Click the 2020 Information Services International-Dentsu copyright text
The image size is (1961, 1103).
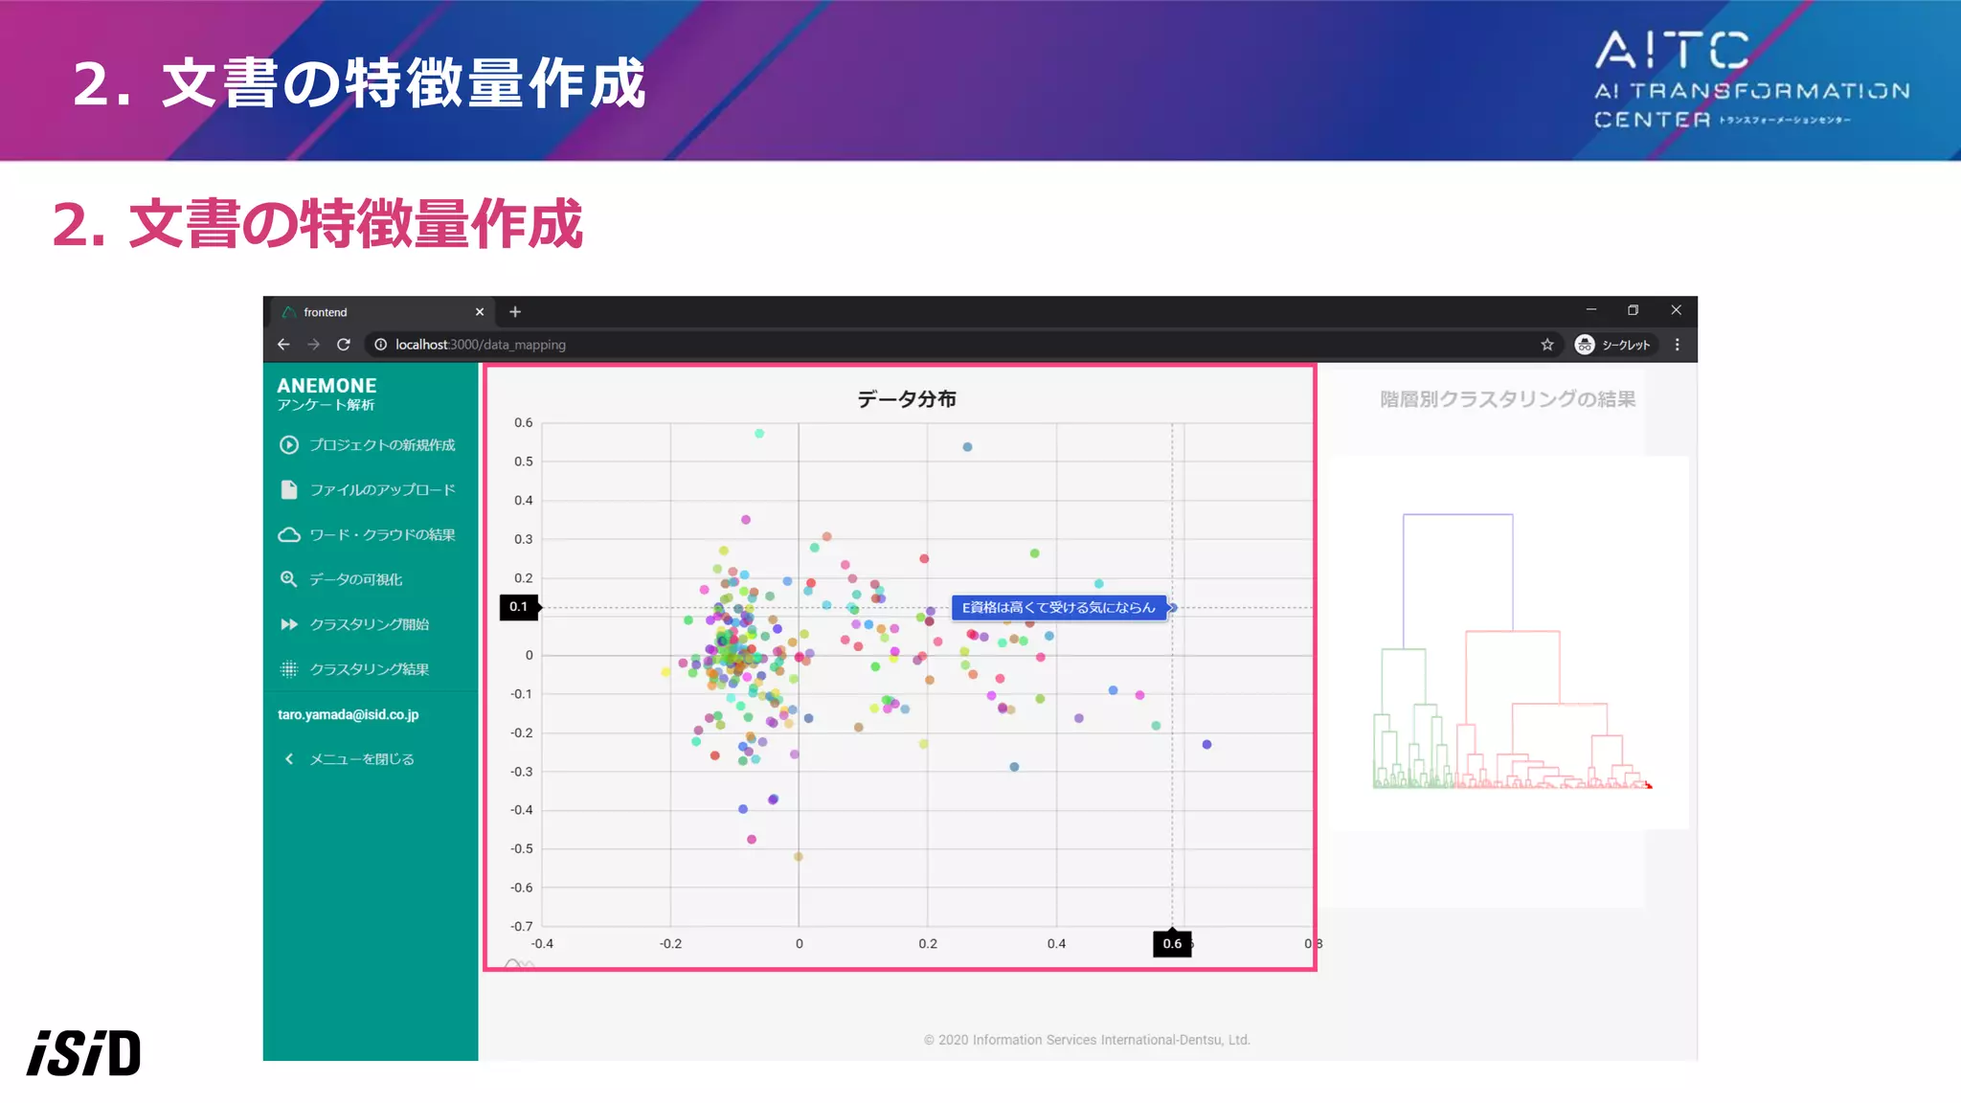(1087, 1040)
